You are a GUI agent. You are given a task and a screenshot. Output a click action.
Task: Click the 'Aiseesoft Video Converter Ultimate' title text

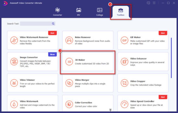tap(26, 3)
